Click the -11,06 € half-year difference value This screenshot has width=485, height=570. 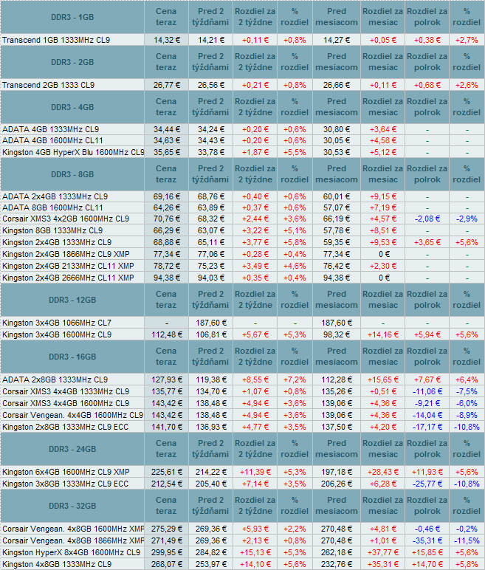pyautogui.click(x=427, y=391)
